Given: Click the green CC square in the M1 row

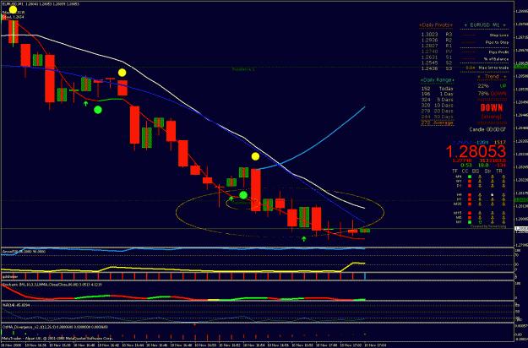Looking at the screenshot, I should pos(470,222).
